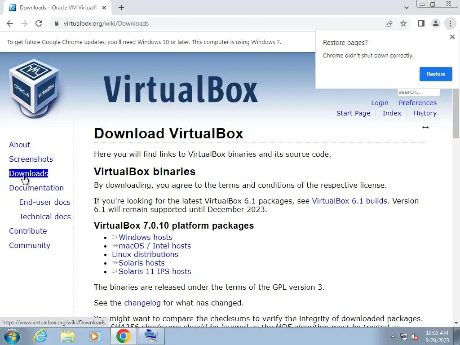
Task: Open About in the sidebar
Action: (19, 145)
